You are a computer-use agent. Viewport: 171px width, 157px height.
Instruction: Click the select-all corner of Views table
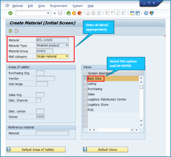[85, 73]
